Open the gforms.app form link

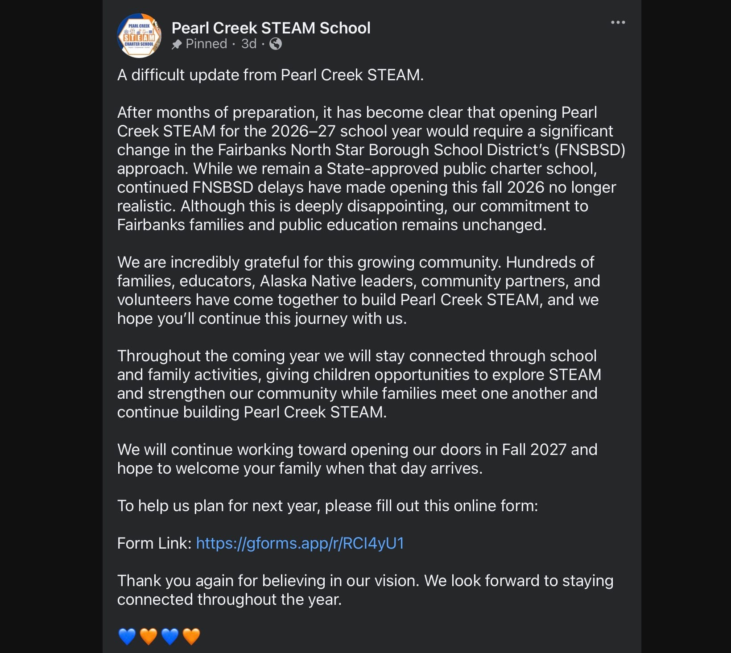coord(300,543)
